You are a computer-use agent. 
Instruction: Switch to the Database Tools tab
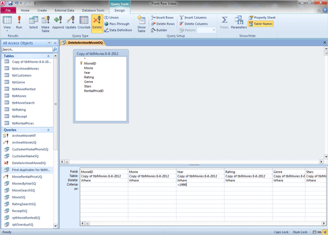[93, 10]
